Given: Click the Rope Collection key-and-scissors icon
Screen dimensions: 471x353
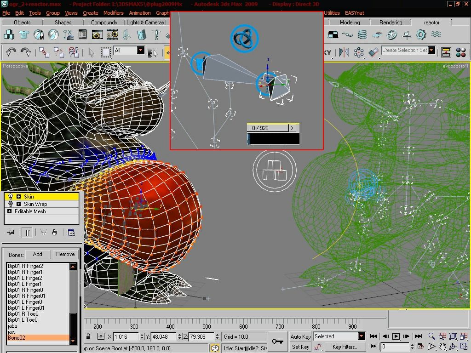Looking at the screenshot, I should (x=68, y=35).
